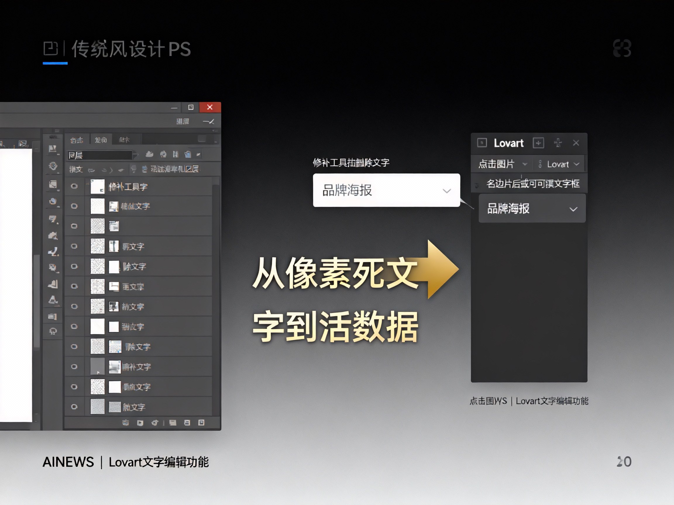Switch to the second tab in layers panel

coord(101,140)
